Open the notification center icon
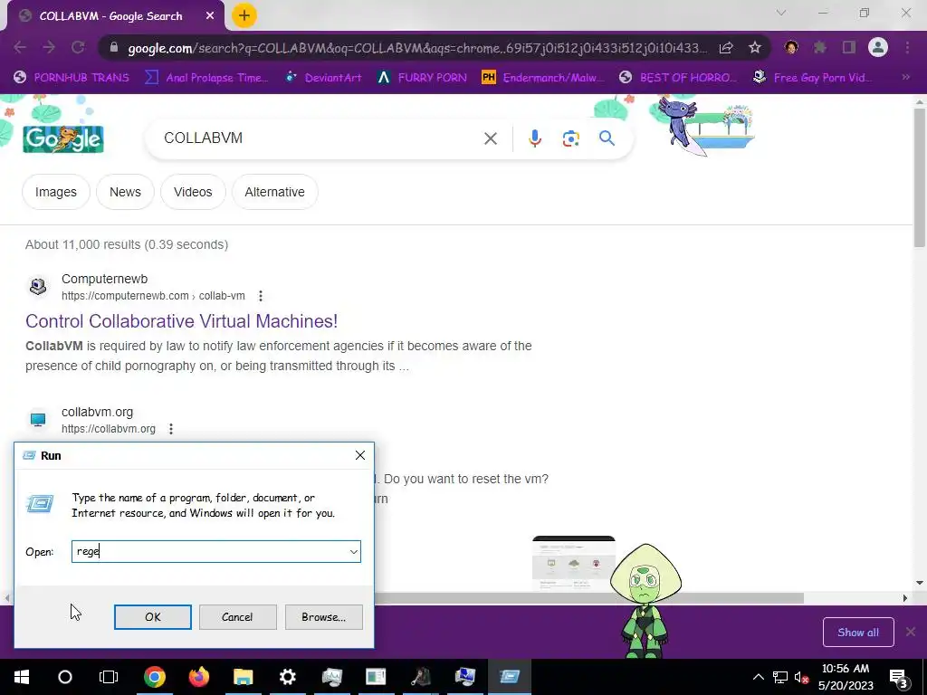Screen dimensions: 927x695 click(898, 677)
